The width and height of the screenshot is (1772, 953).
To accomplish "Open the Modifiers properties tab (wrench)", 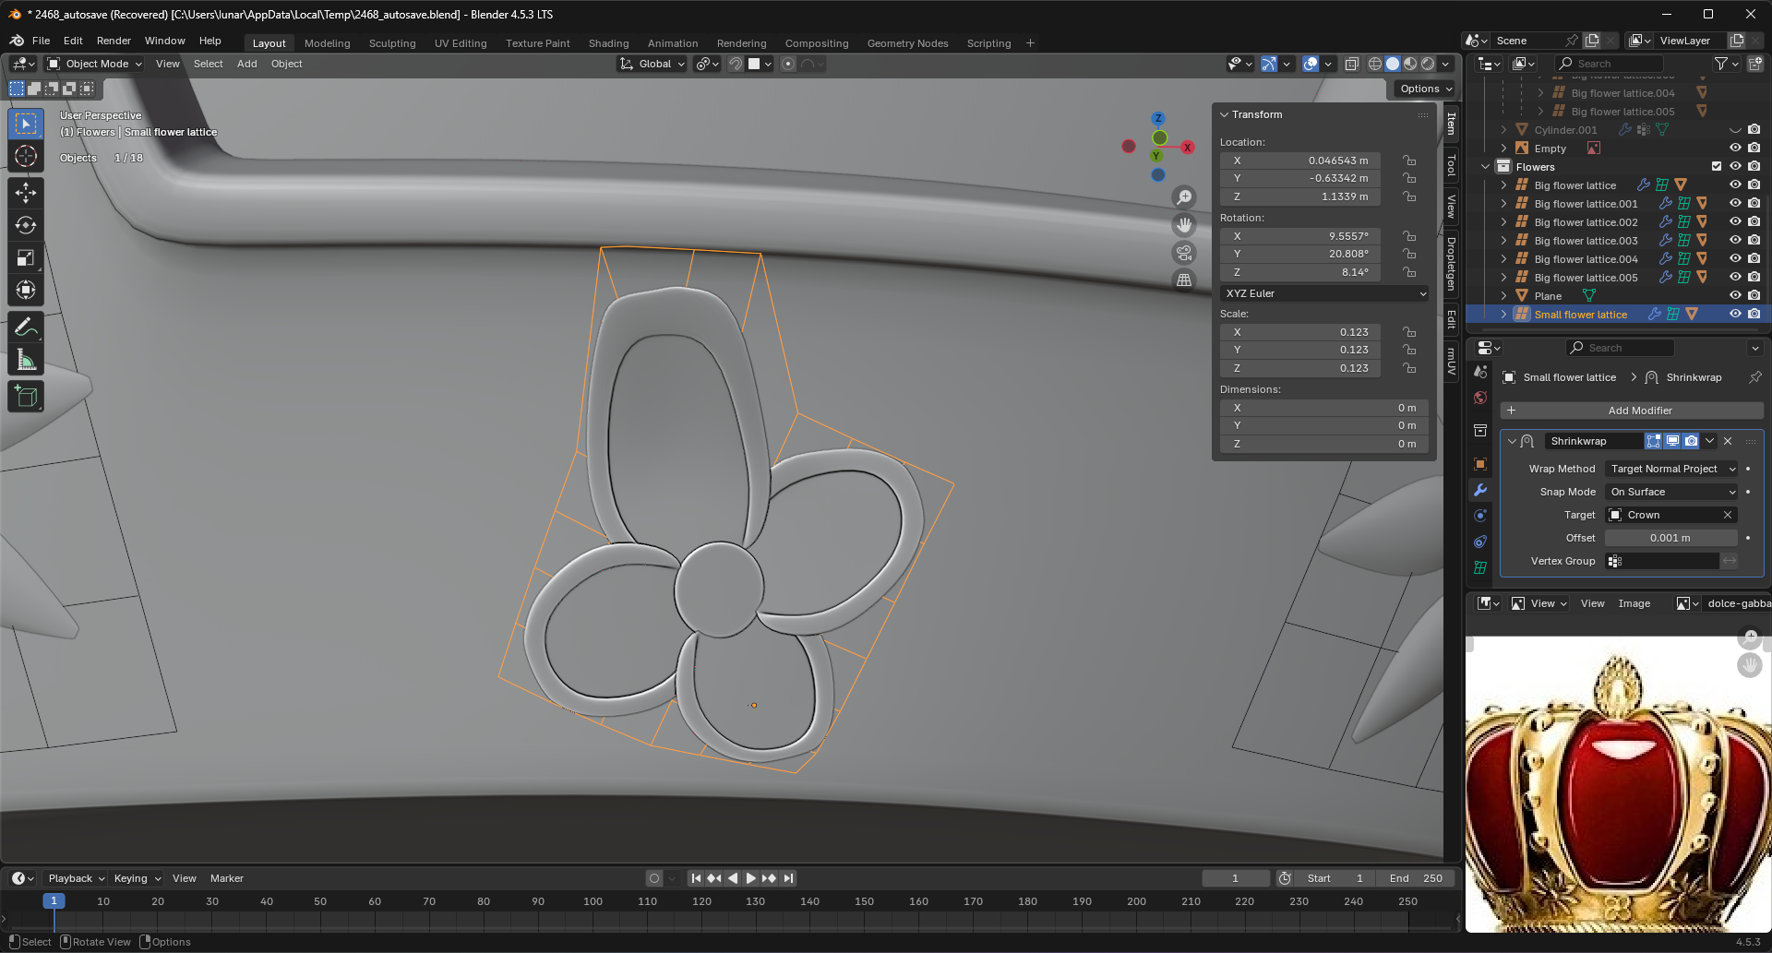I will [x=1480, y=490].
